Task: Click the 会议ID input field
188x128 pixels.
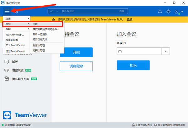Action: pyautogui.click(x=139, y=51)
